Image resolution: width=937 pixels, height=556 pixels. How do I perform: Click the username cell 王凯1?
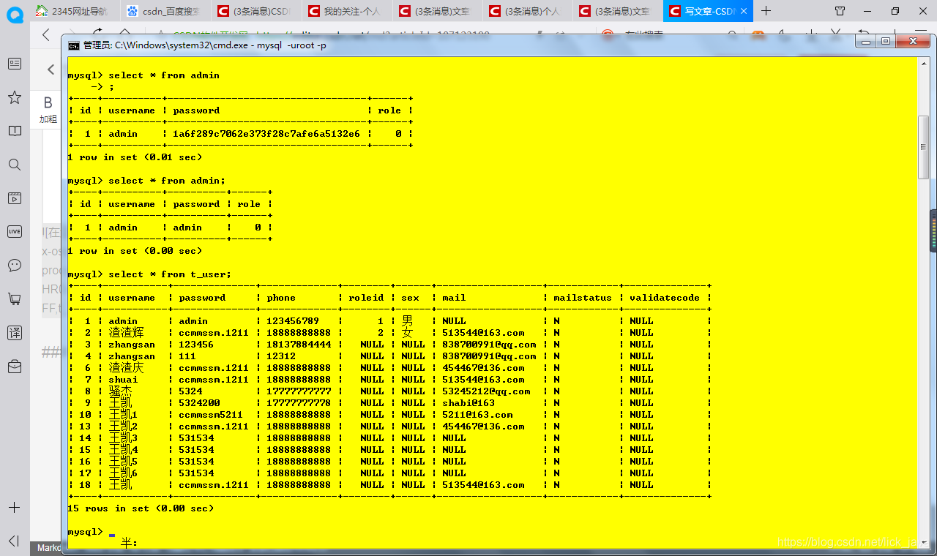click(x=123, y=415)
